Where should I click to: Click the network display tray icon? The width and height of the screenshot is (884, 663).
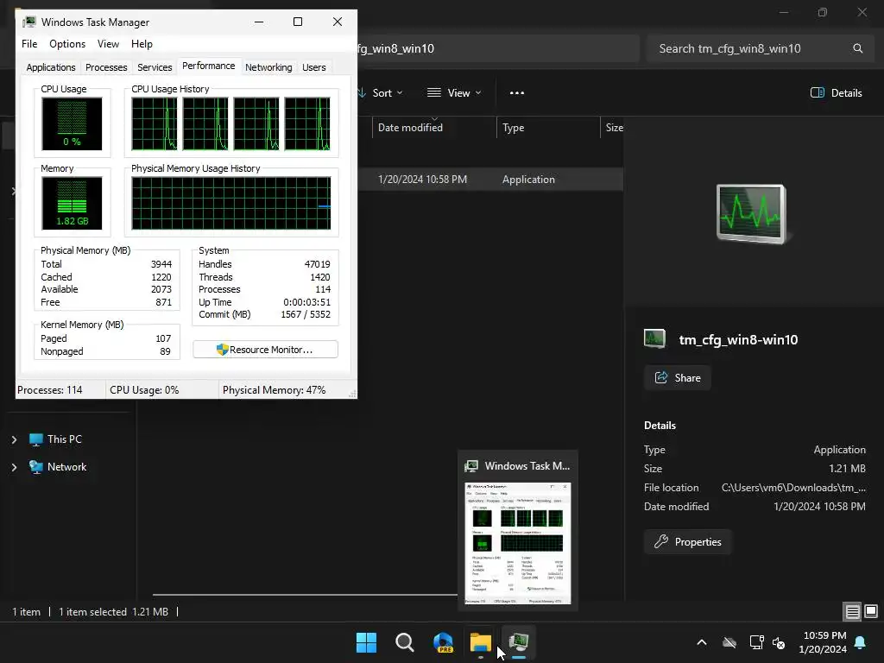(x=756, y=642)
